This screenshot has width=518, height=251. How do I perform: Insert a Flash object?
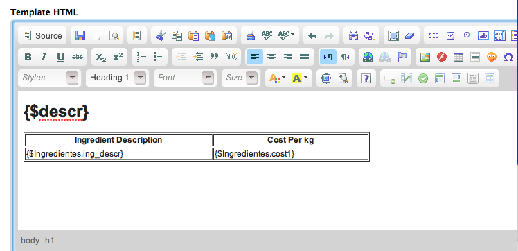pos(442,57)
